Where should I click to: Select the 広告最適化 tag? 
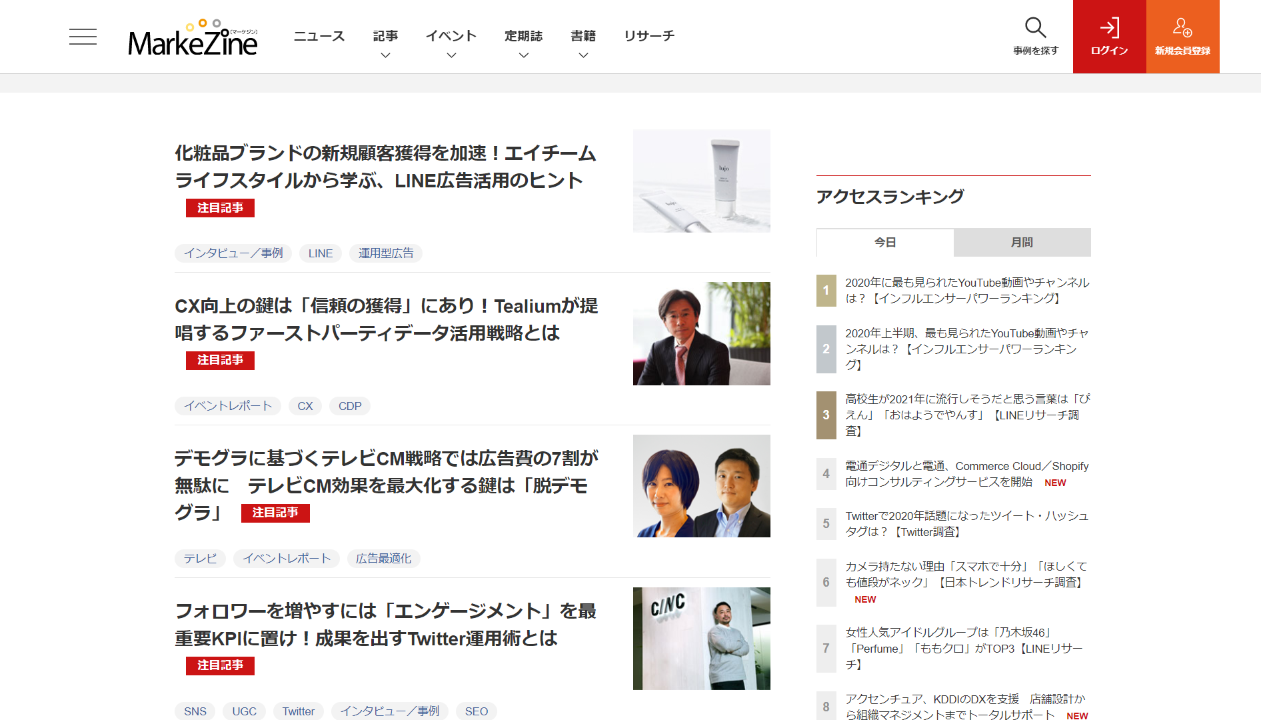point(384,559)
